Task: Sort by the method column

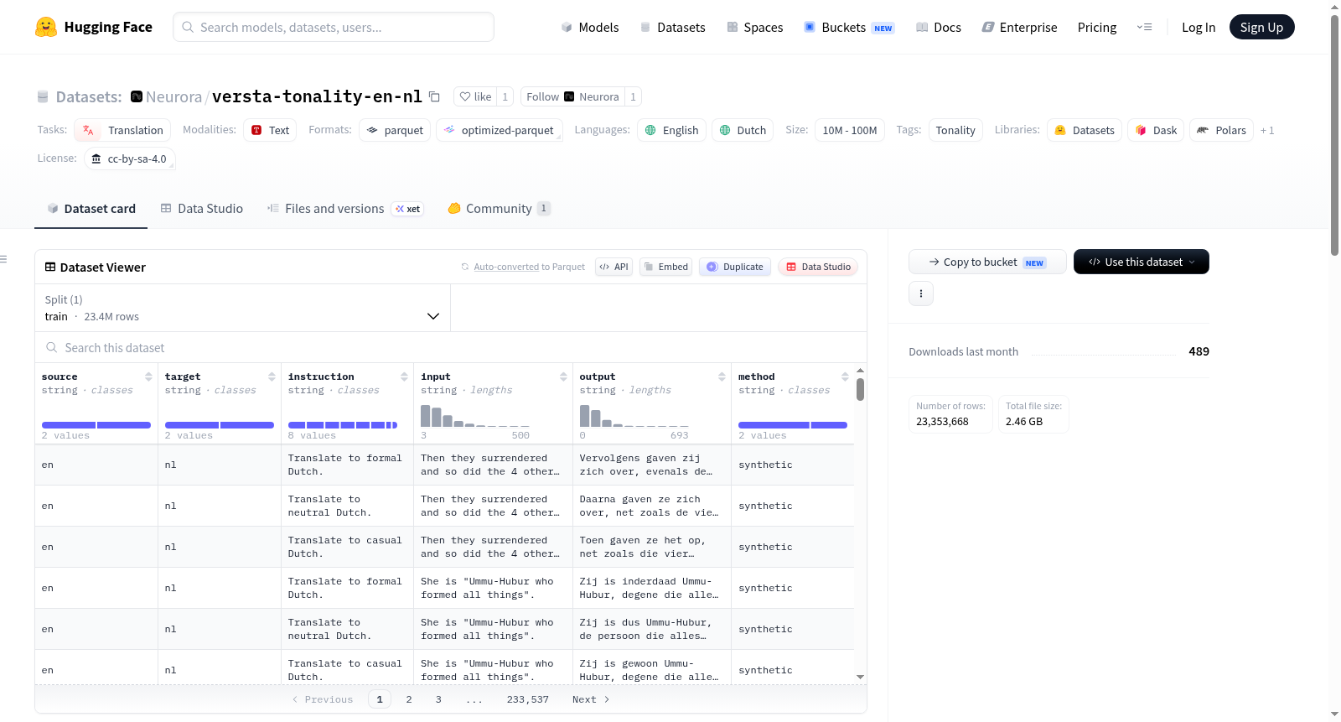Action: [845, 377]
